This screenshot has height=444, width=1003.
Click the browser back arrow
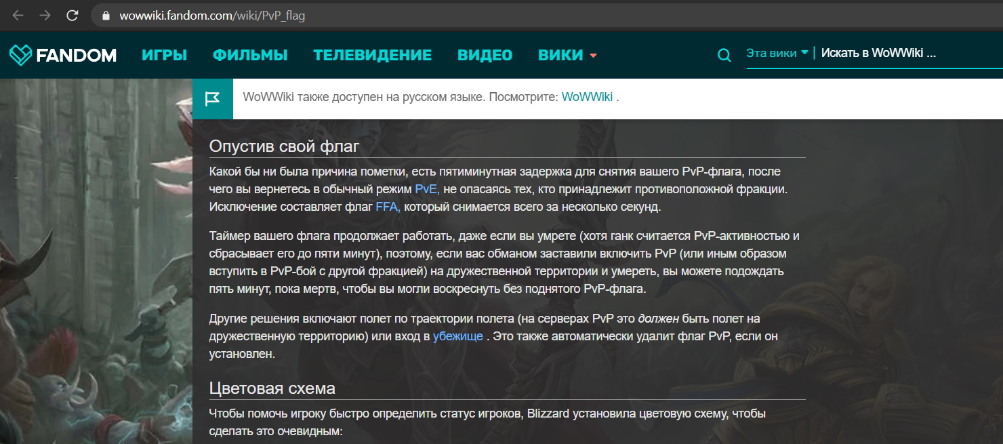click(x=18, y=16)
